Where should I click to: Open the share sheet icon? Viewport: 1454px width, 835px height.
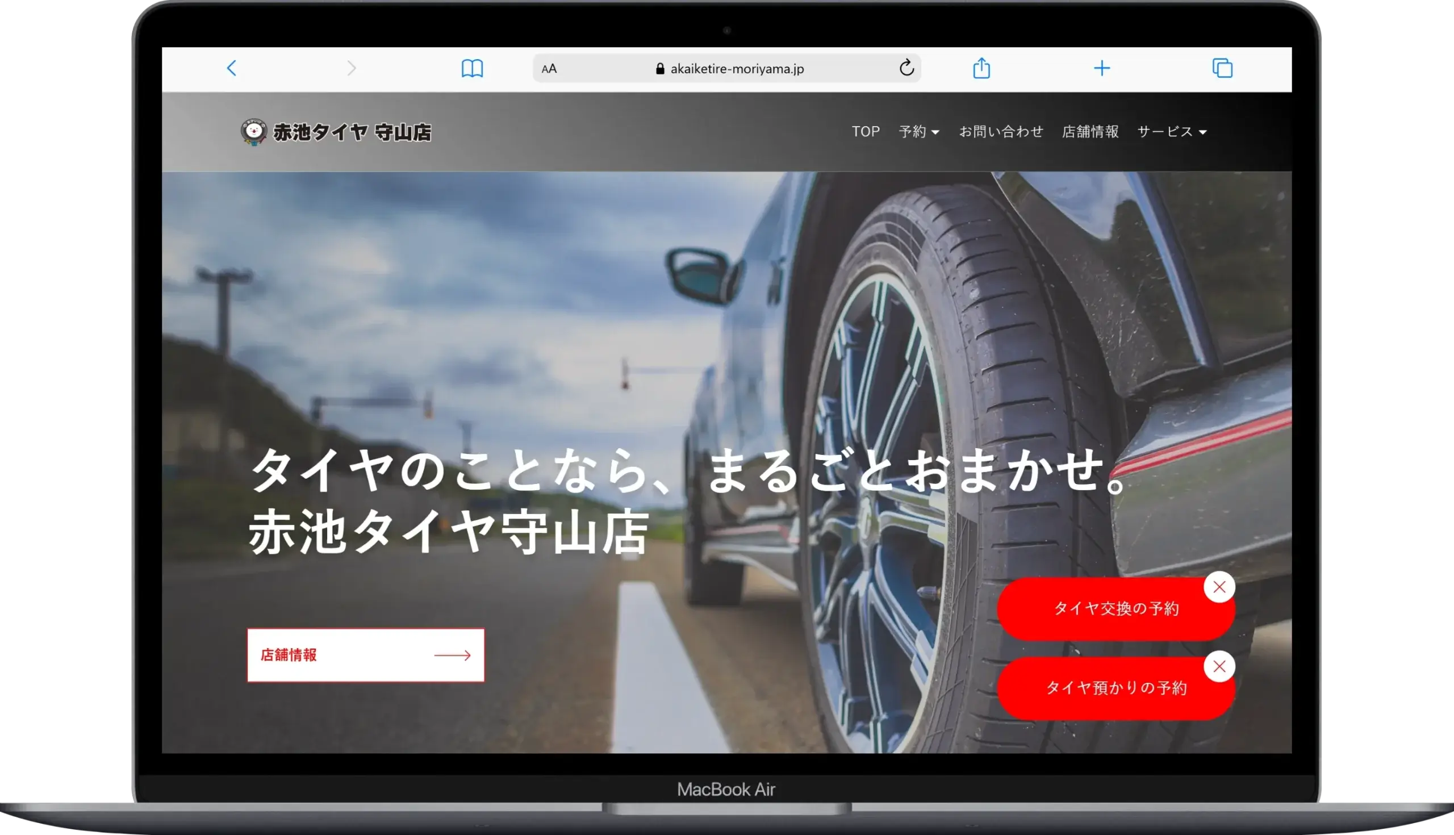(x=981, y=68)
